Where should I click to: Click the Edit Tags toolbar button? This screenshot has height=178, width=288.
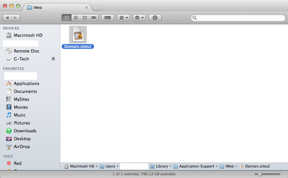[108, 18]
